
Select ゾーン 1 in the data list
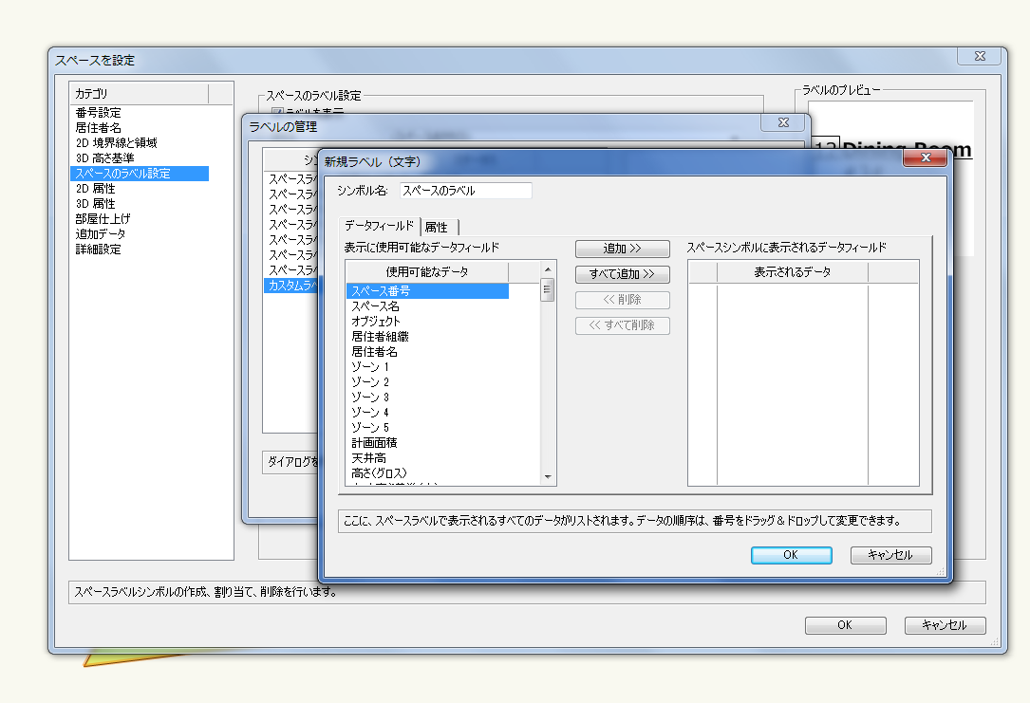370,367
